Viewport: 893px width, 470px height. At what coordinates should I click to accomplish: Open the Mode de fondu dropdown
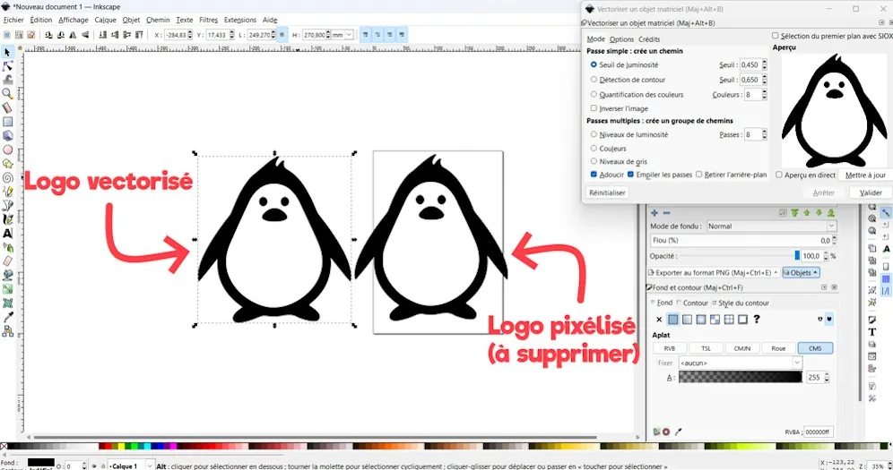click(x=771, y=226)
